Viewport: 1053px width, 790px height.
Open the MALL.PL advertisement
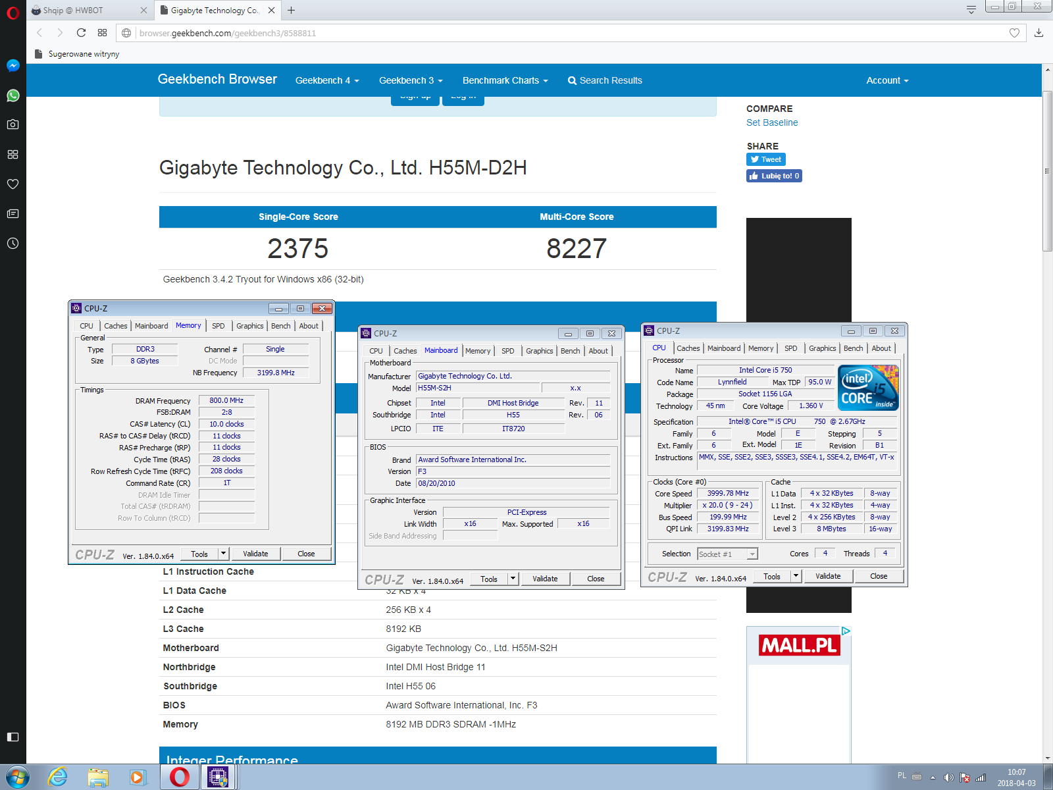click(799, 695)
